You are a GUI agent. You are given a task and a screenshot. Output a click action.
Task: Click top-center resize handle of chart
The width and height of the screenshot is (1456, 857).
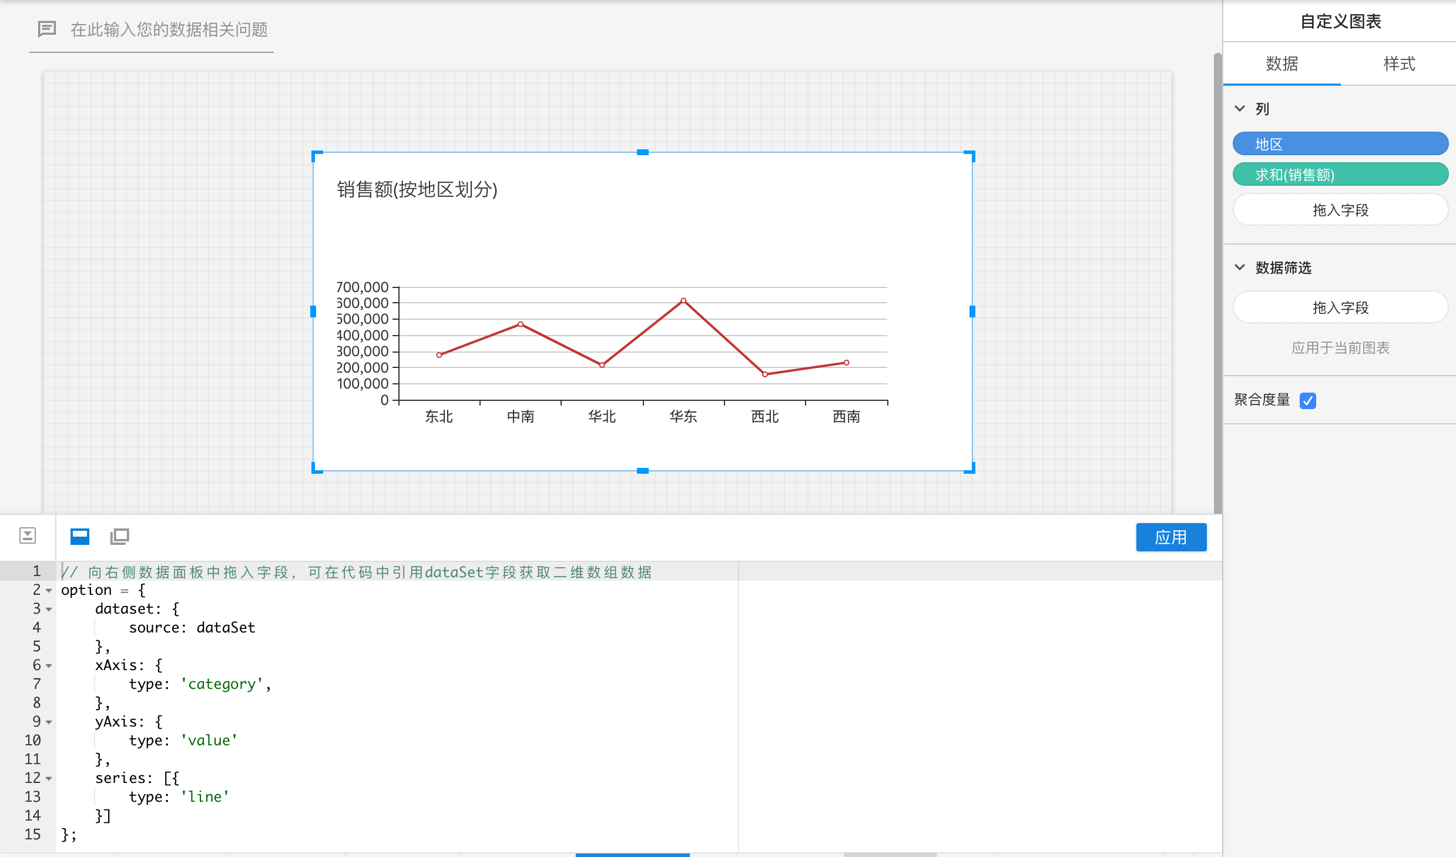click(x=642, y=153)
